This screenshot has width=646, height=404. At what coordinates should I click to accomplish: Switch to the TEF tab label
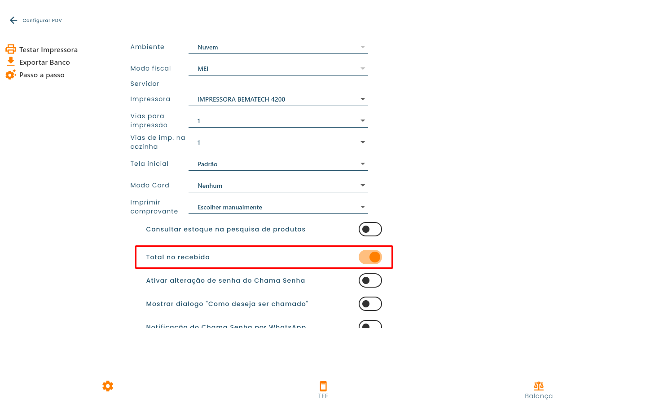point(323,396)
